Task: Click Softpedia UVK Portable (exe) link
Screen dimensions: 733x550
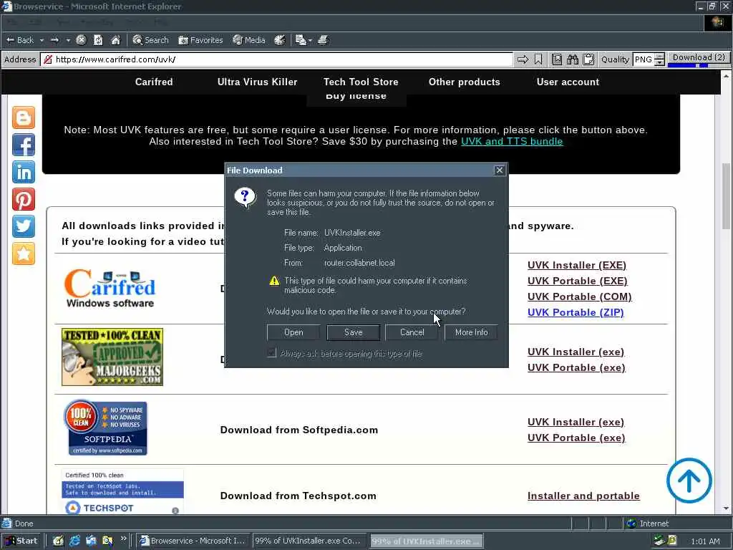Action: (576, 438)
